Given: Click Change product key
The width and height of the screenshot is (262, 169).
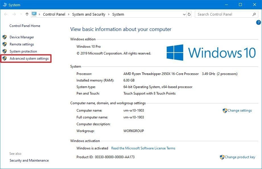Looking at the screenshot, I should point(240,157).
